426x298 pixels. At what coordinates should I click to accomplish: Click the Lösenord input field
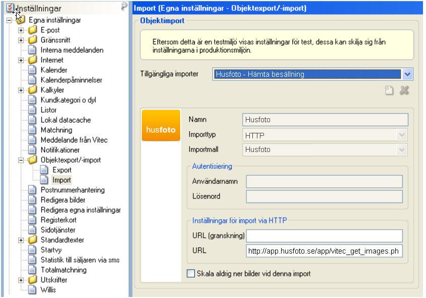[x=325, y=196]
